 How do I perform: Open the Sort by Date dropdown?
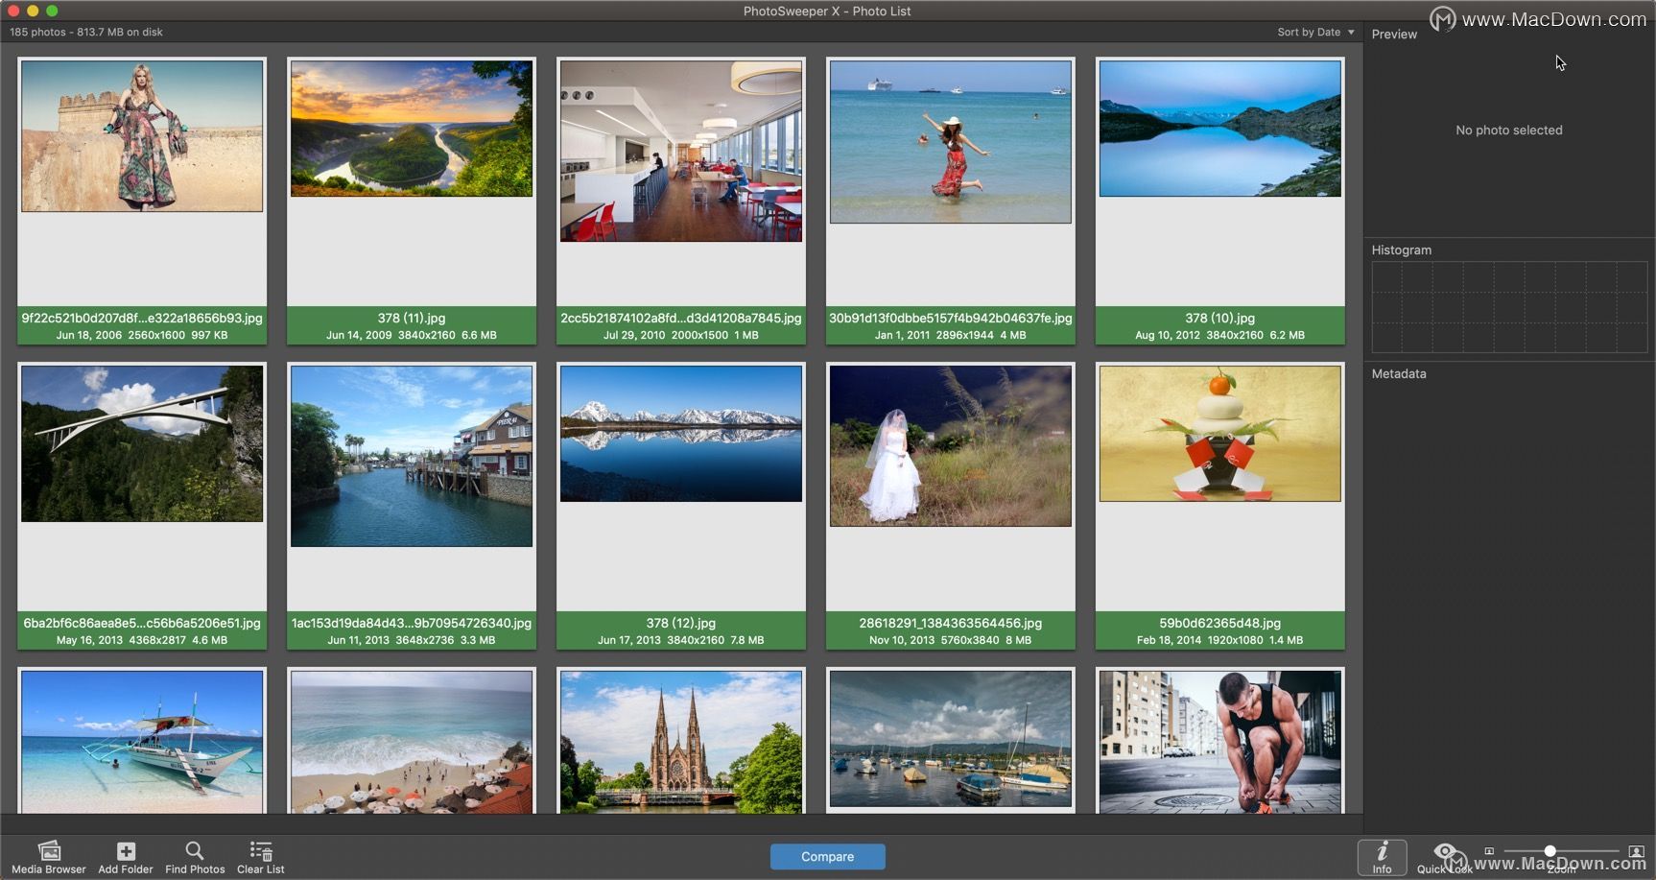1315,32
